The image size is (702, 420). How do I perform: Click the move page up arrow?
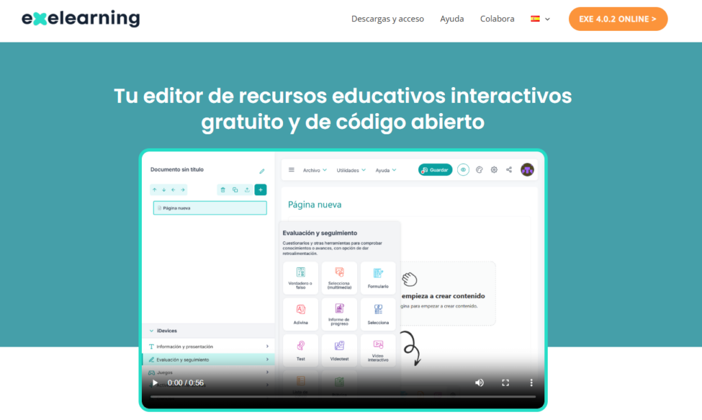click(154, 190)
